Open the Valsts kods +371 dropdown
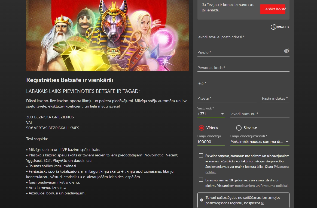The height and width of the screenshot is (208, 317). coord(211,114)
